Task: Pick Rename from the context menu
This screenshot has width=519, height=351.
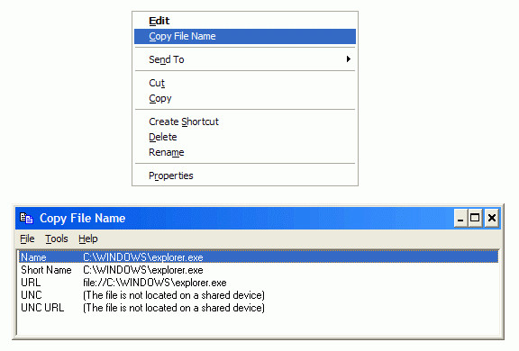Action: pyautogui.click(x=245, y=152)
